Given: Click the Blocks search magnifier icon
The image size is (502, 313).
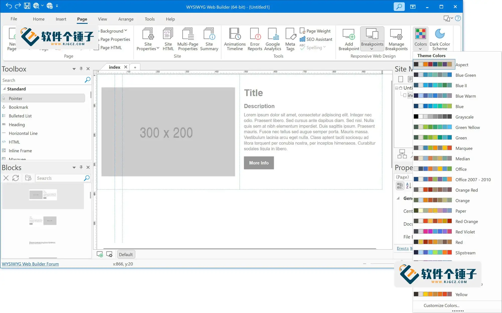Looking at the screenshot, I should click(x=87, y=178).
